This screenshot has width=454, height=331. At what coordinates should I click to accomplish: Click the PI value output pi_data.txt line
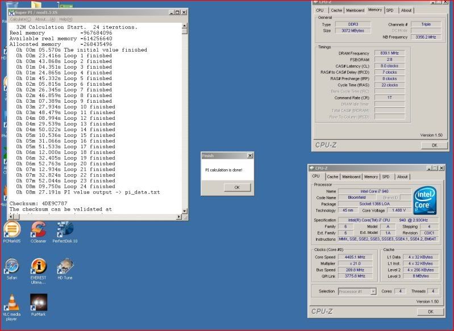click(x=88, y=192)
